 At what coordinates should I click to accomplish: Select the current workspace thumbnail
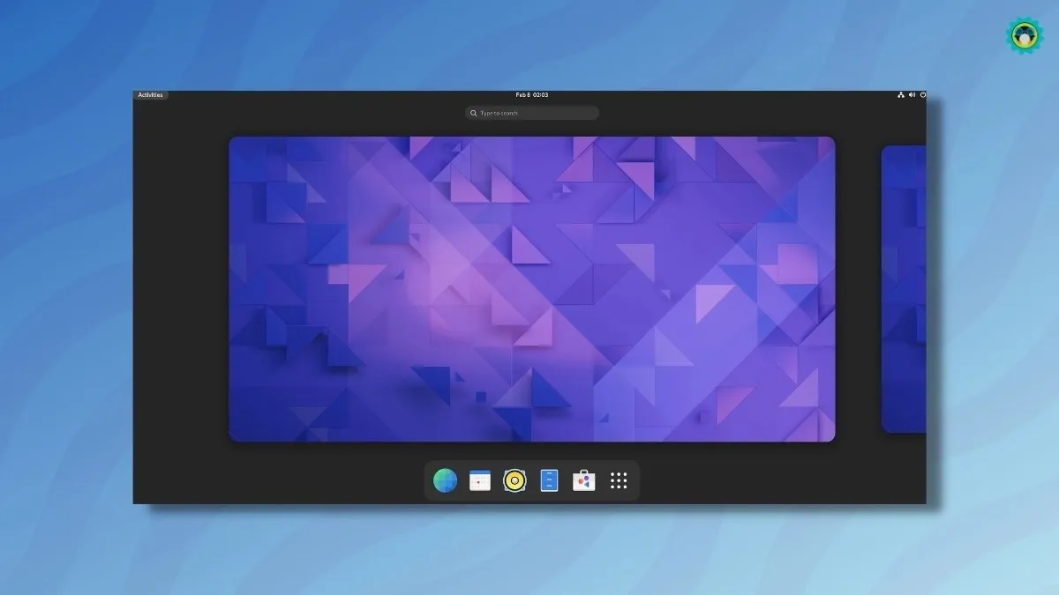[532, 289]
